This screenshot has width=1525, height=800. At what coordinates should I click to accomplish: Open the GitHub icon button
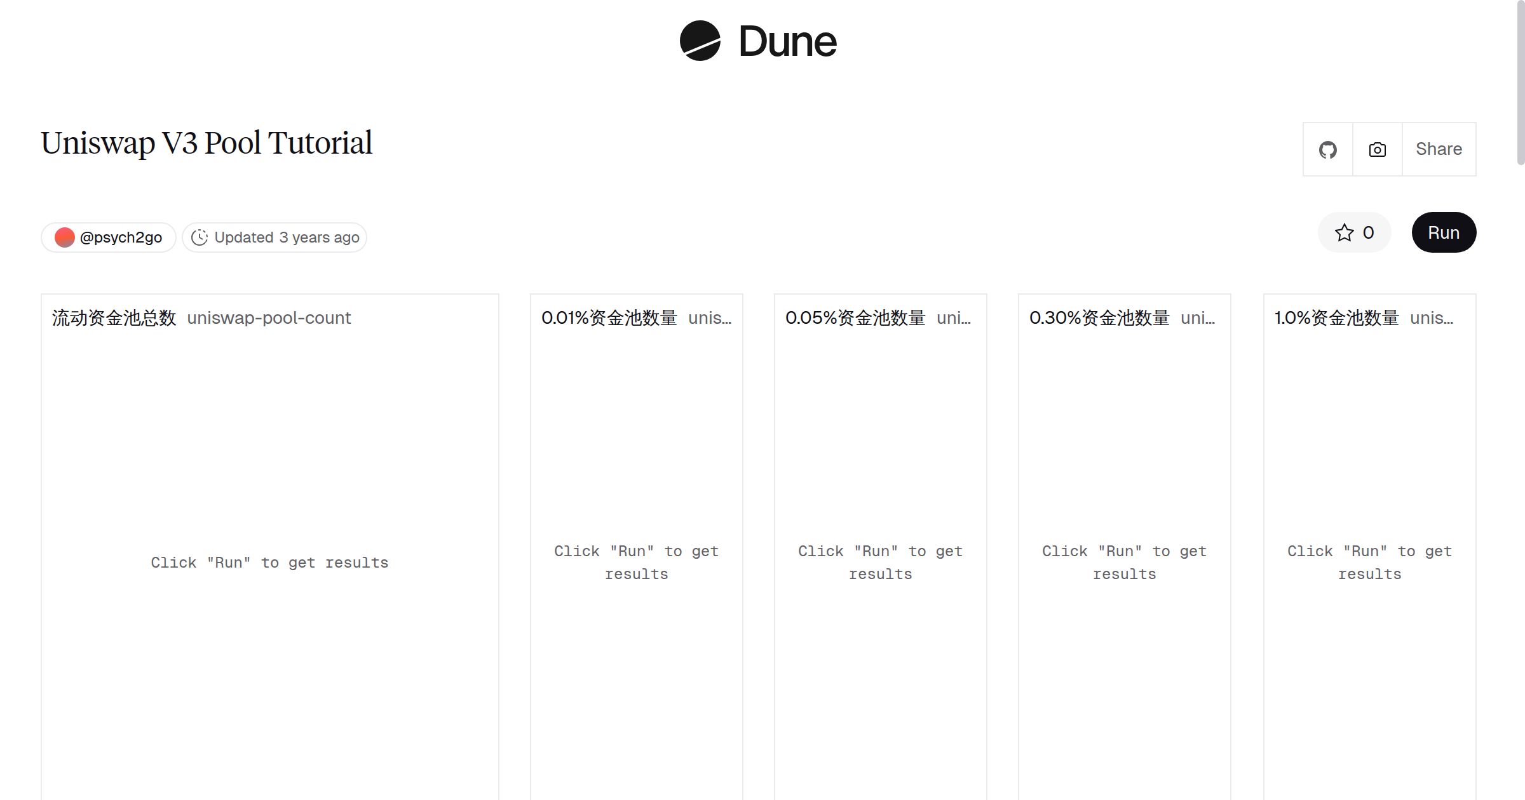point(1327,150)
